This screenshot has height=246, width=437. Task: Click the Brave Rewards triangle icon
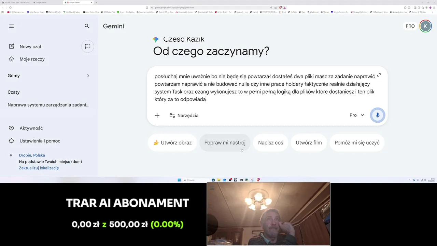pos(284,8)
